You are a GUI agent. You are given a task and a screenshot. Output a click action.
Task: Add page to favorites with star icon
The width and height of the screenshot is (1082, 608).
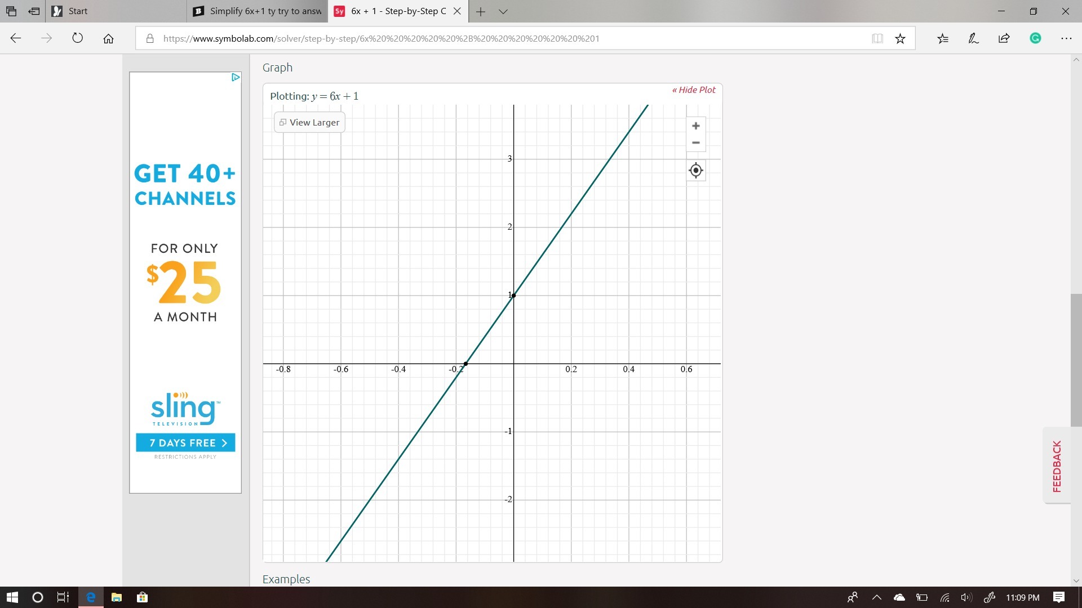[900, 38]
